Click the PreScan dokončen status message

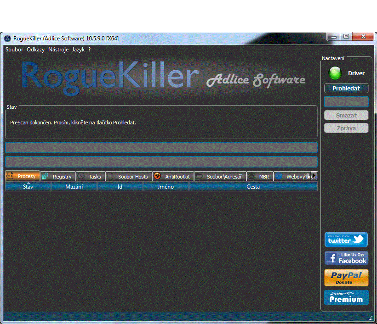click(x=73, y=123)
